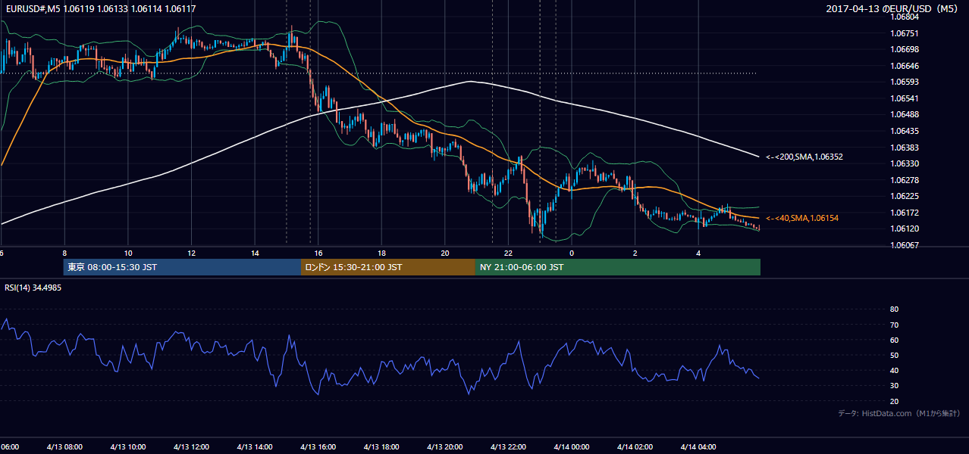Click price axis value 1.06278
Image resolution: width=969 pixels, height=454 pixels.
(x=904, y=180)
